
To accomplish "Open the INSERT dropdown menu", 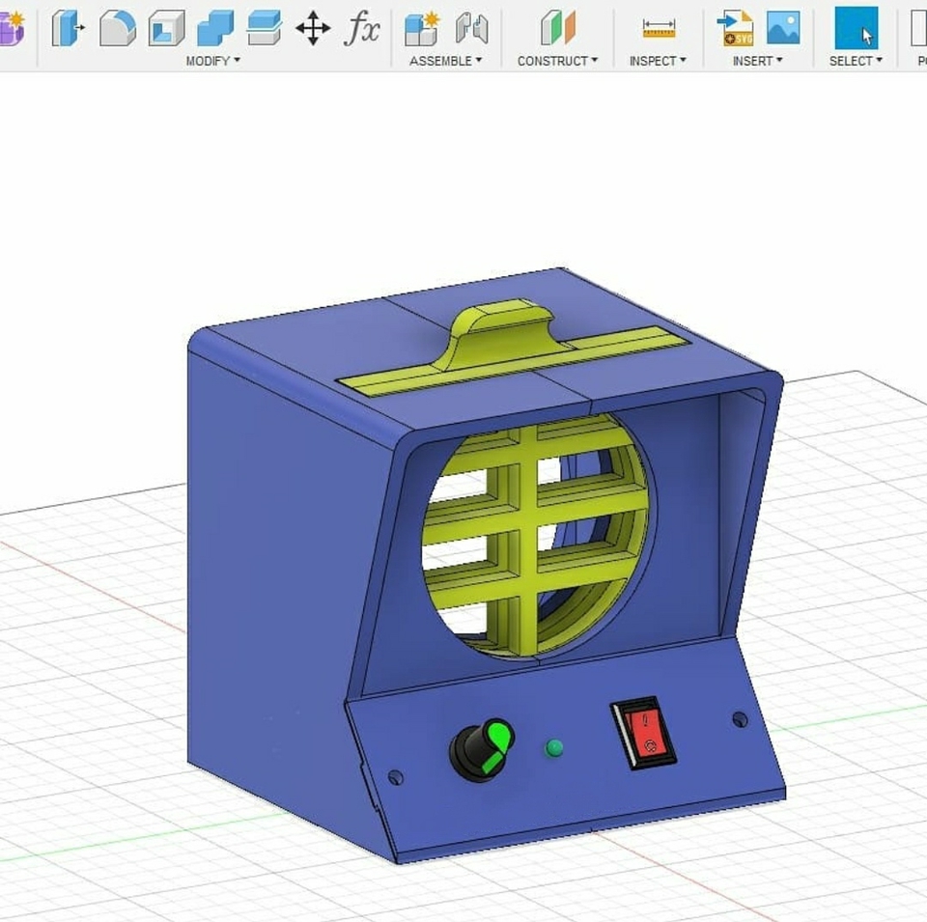I will (757, 61).
